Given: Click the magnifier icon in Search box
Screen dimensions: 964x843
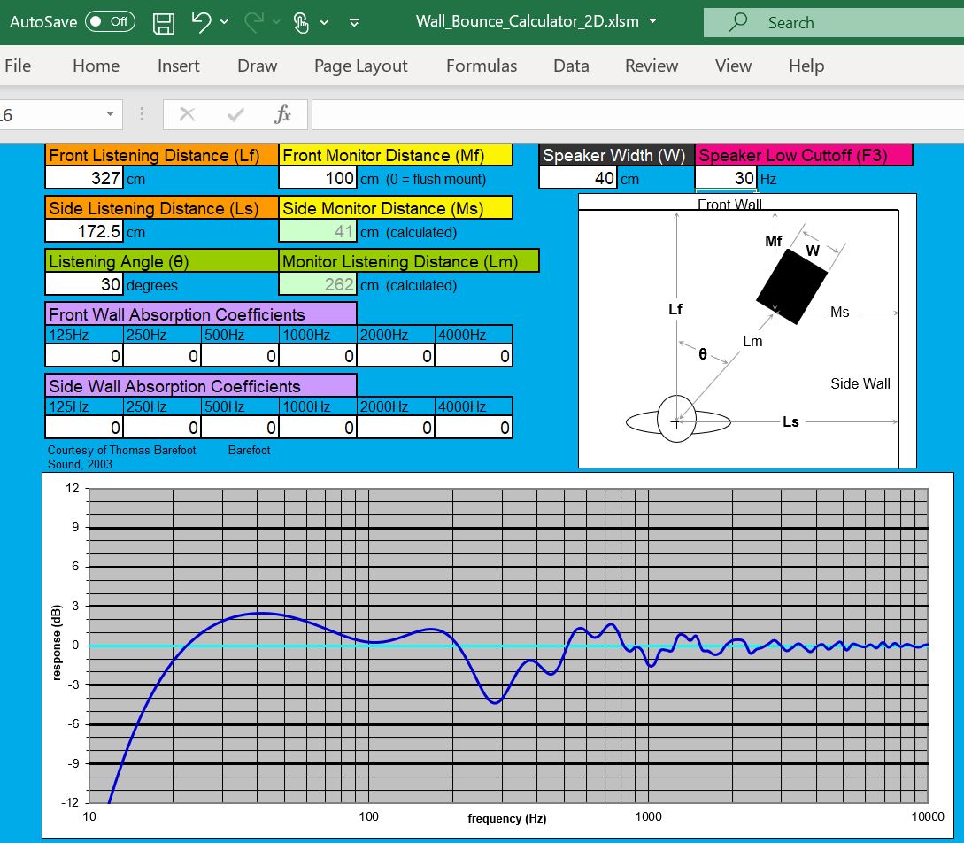Looking at the screenshot, I should tap(737, 22).
